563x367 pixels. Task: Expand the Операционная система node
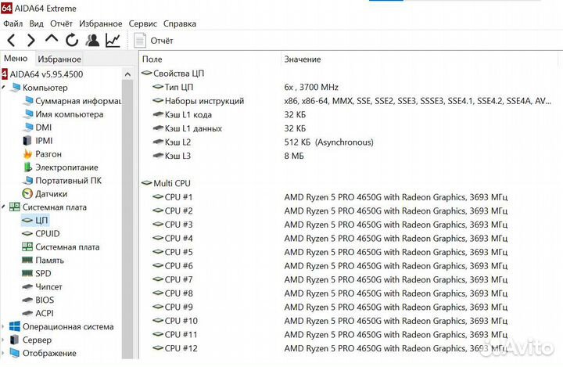pyautogui.click(x=4, y=327)
